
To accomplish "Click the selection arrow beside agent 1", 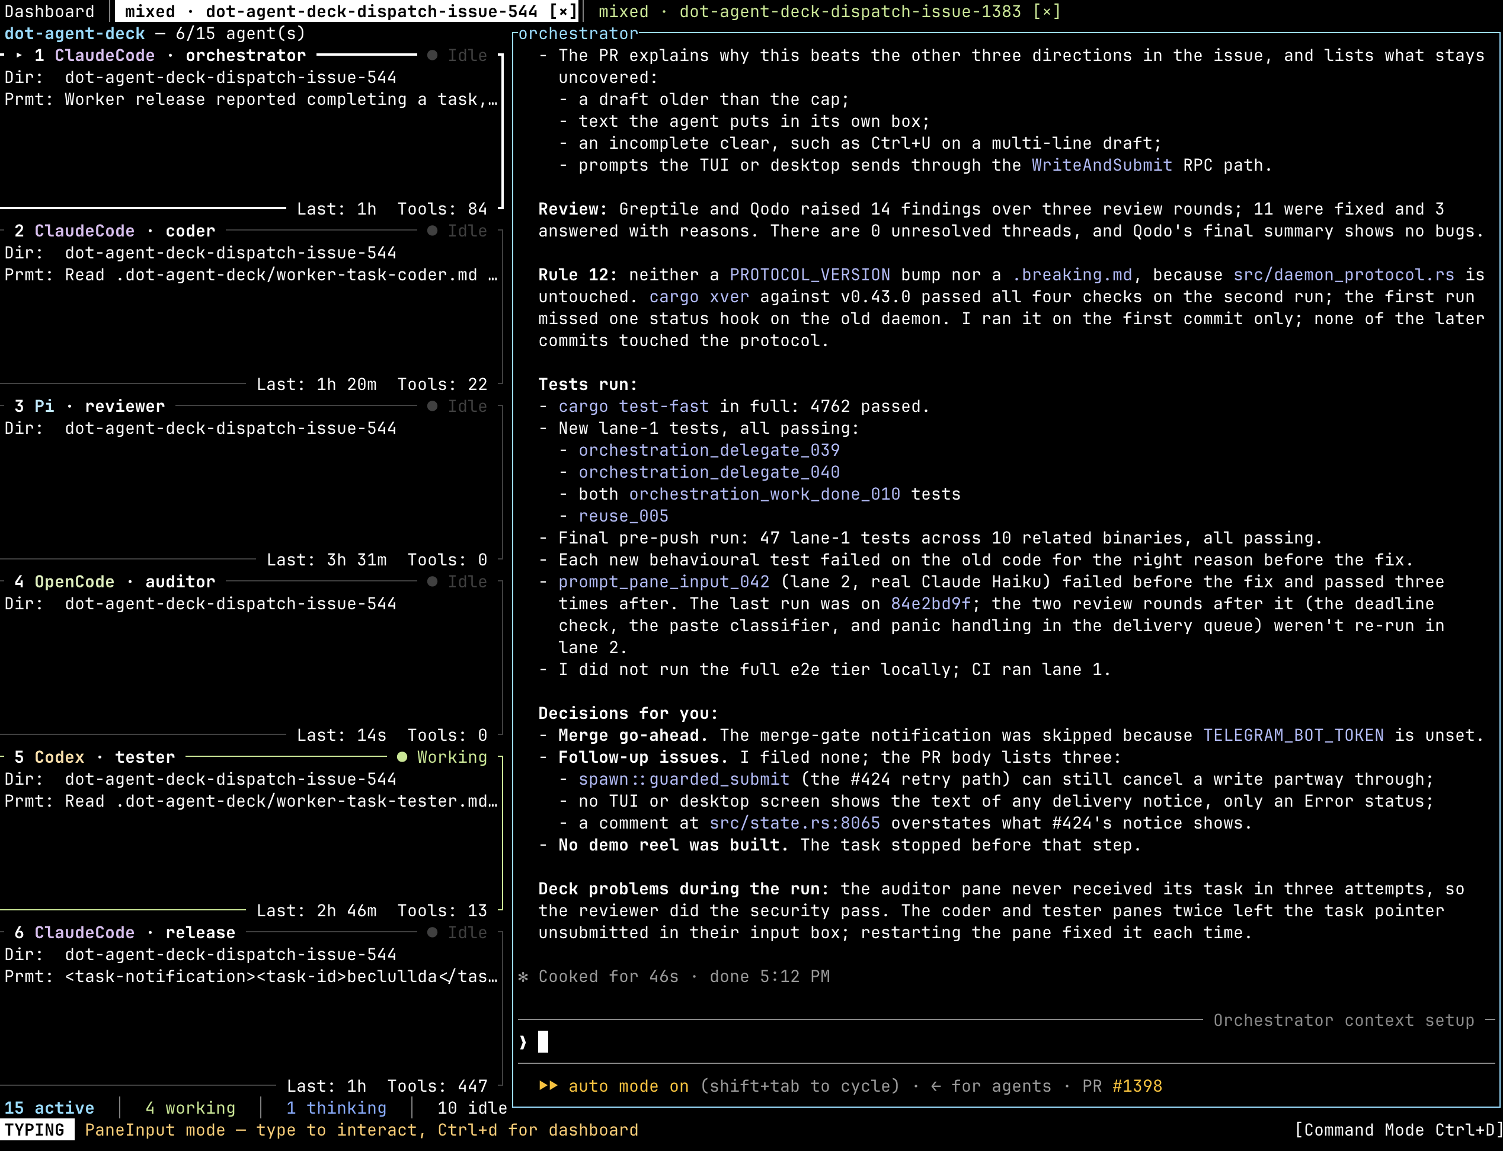I will click(x=19, y=55).
